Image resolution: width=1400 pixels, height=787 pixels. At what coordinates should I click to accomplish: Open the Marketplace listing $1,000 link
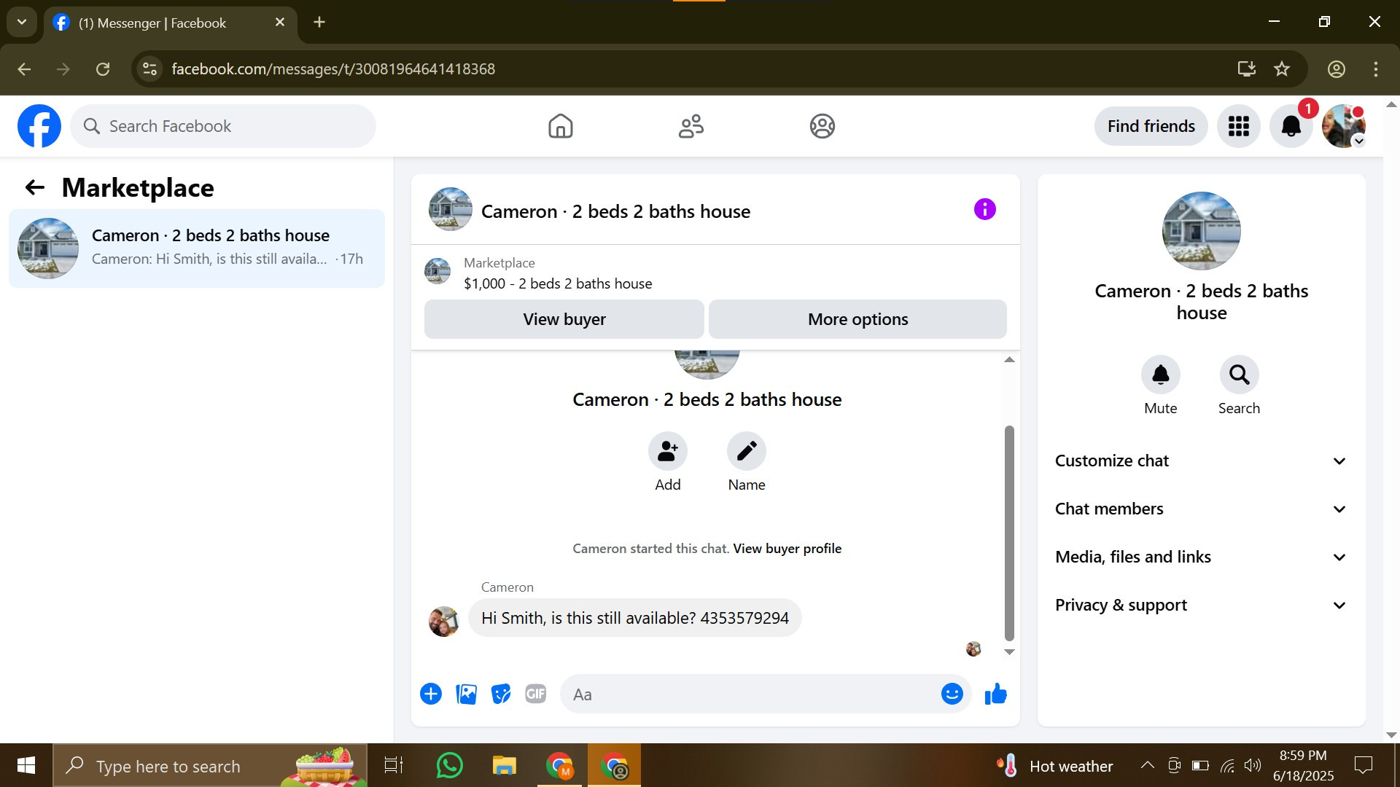pyautogui.click(x=558, y=283)
